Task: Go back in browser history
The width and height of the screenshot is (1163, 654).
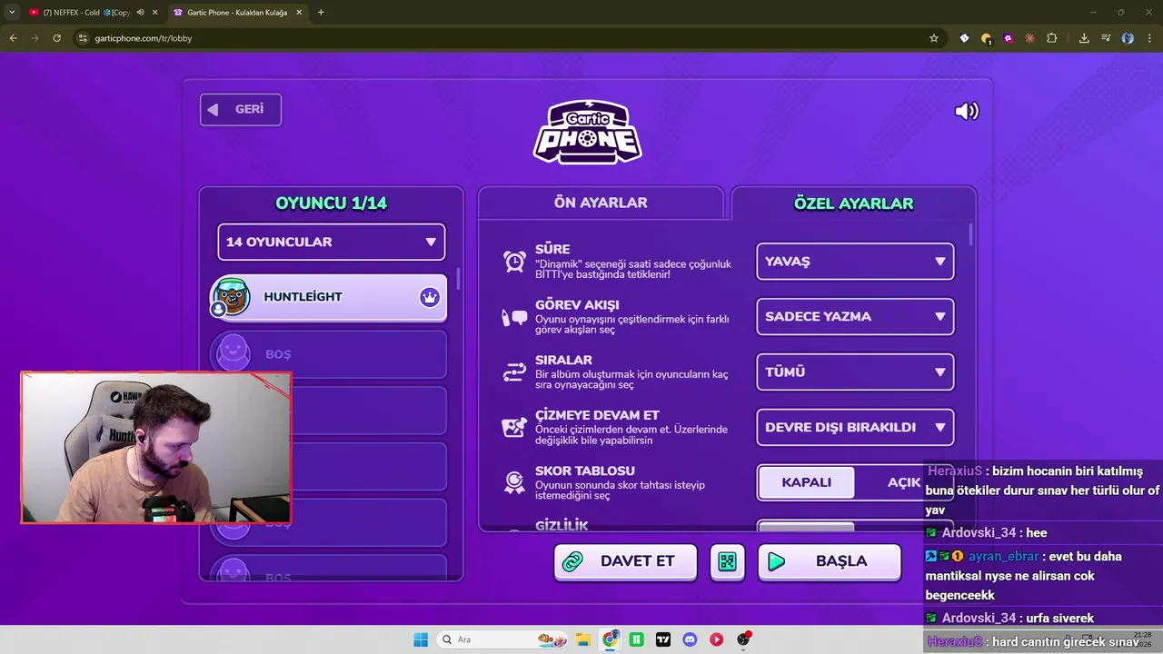Action: 13,38
